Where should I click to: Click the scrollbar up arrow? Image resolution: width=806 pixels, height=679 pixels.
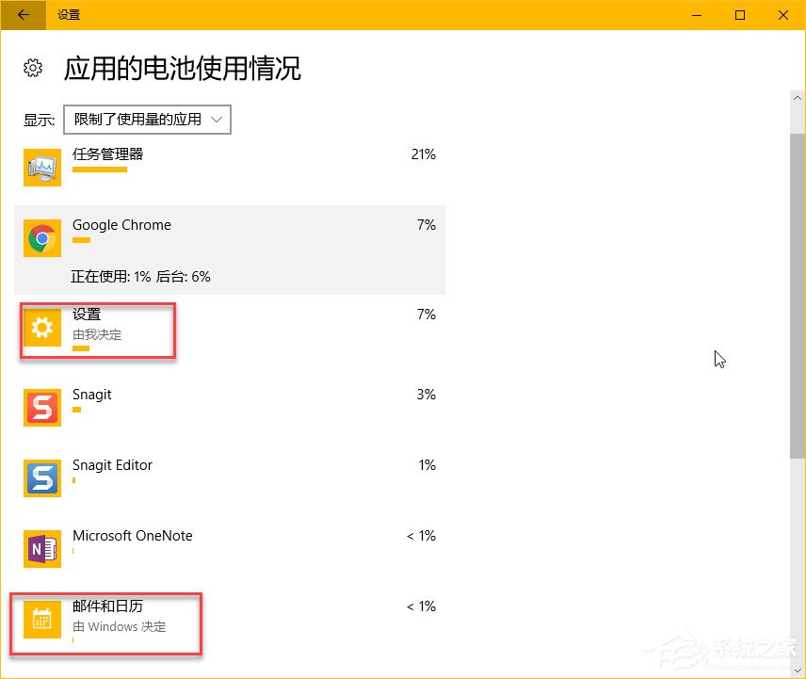point(798,96)
